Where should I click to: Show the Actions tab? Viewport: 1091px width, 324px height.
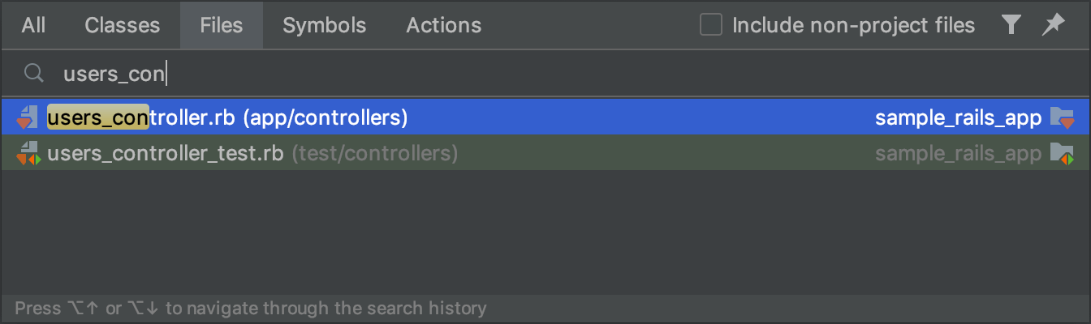coord(443,25)
